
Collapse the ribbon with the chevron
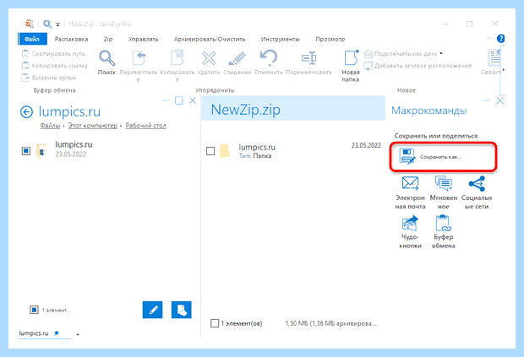[x=489, y=39]
